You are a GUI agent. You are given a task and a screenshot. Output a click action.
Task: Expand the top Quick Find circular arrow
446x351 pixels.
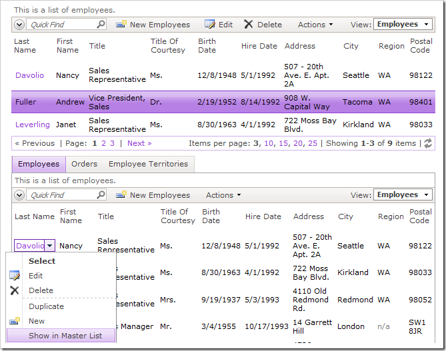(x=19, y=25)
